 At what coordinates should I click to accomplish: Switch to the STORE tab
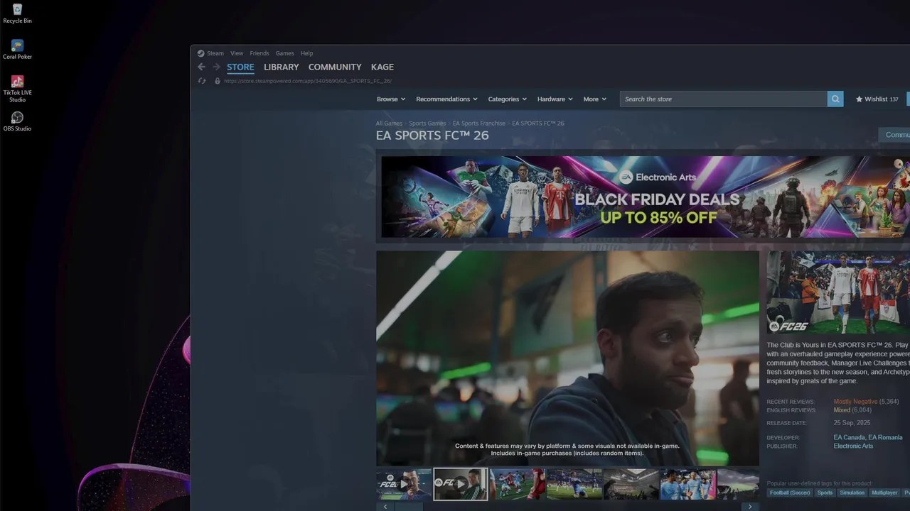240,67
